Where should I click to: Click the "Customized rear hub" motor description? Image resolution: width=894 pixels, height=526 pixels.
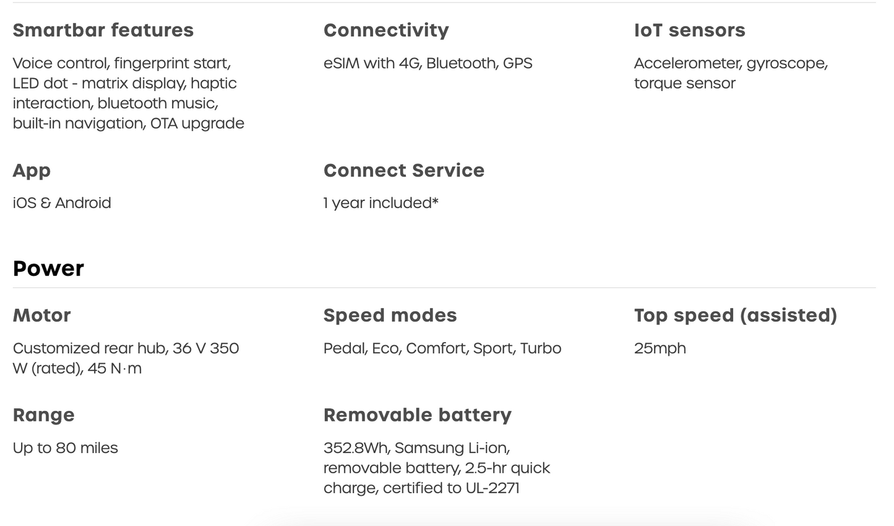pyautogui.click(x=126, y=358)
